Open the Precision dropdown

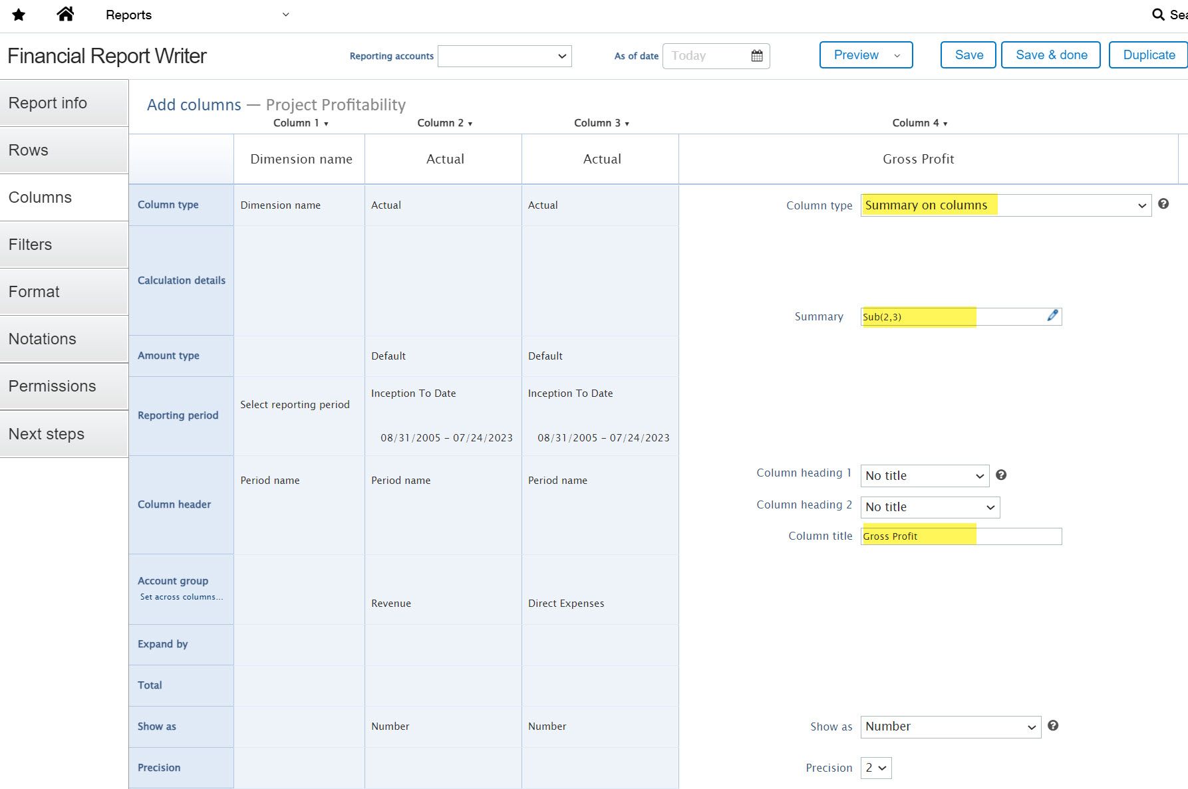(x=876, y=768)
